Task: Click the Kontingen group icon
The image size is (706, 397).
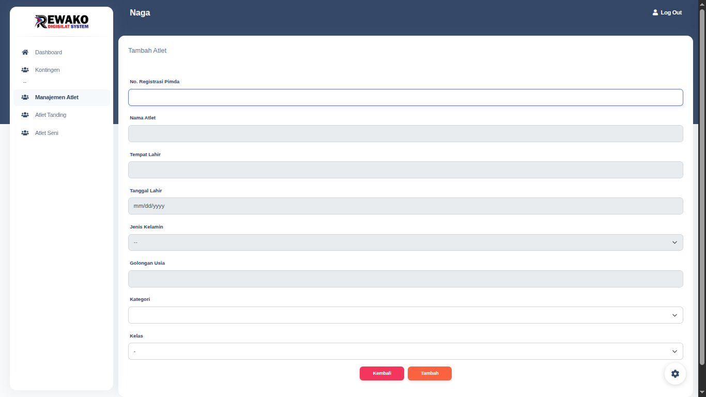Action: click(x=25, y=70)
